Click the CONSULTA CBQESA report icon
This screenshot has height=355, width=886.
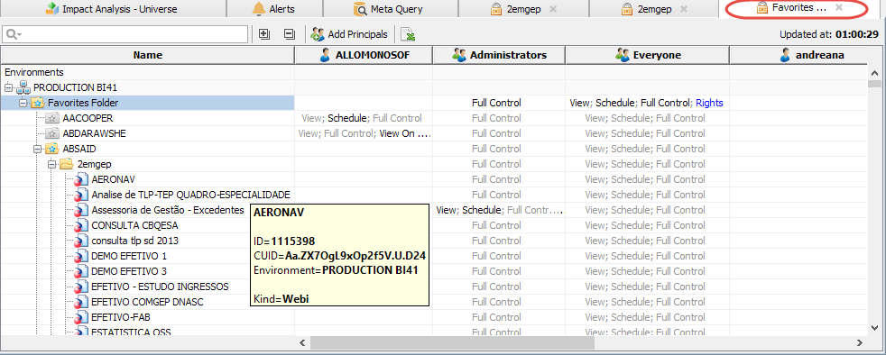pyautogui.click(x=81, y=225)
